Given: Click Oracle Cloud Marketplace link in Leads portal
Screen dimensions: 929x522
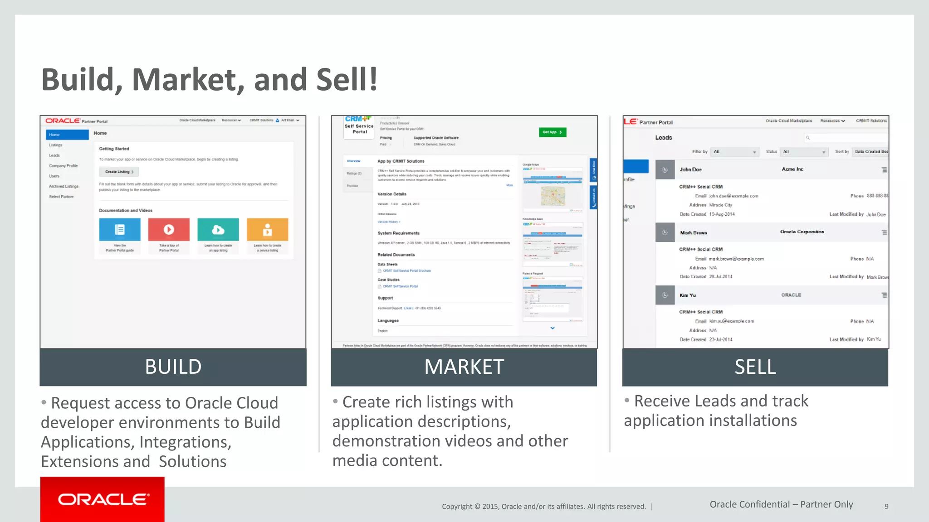Looking at the screenshot, I should coord(789,121).
